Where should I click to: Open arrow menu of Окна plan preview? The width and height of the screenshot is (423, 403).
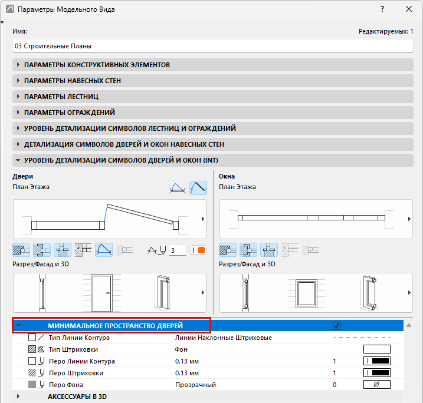(x=409, y=219)
